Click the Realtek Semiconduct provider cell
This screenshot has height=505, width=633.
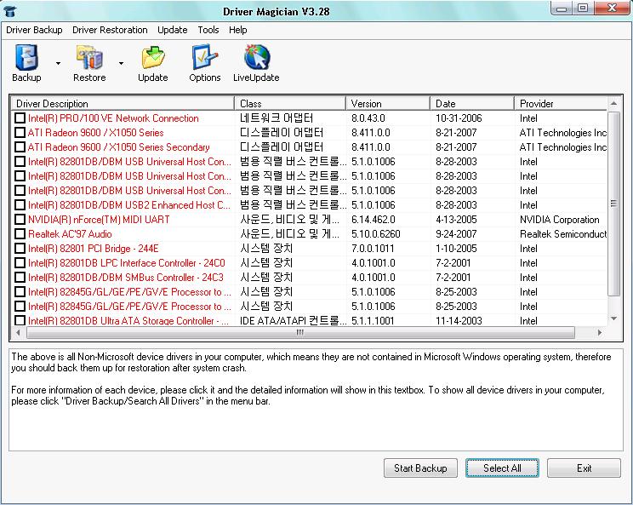[563, 234]
